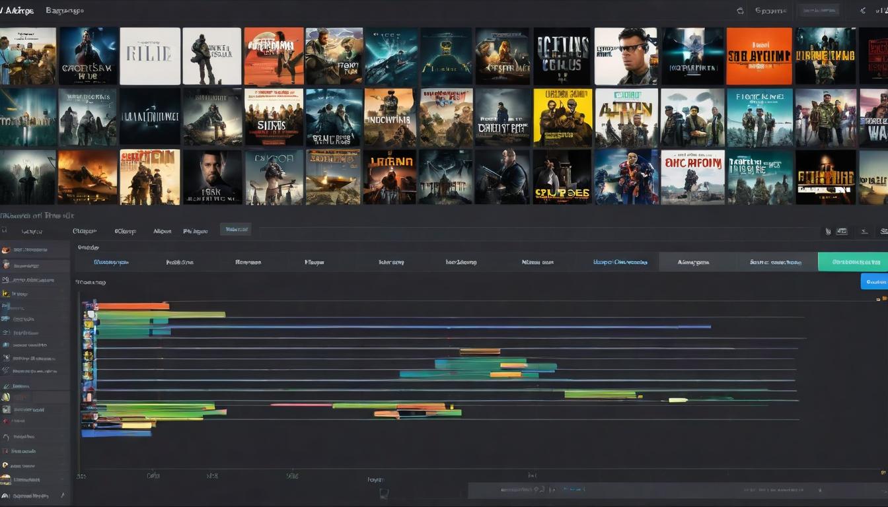Click the last row in the left sidebar

[35, 495]
